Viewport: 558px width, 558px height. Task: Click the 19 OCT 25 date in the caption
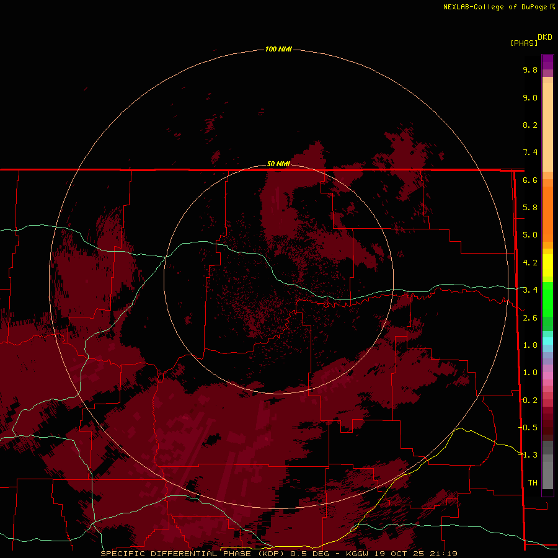tap(400, 554)
